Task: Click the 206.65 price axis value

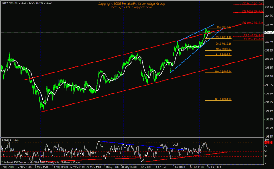Action: 269,68
